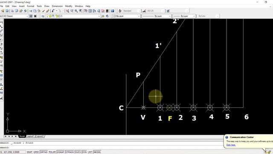This screenshot has width=273, height=154.
Task: Click the command line input area
Action: tap(111, 148)
